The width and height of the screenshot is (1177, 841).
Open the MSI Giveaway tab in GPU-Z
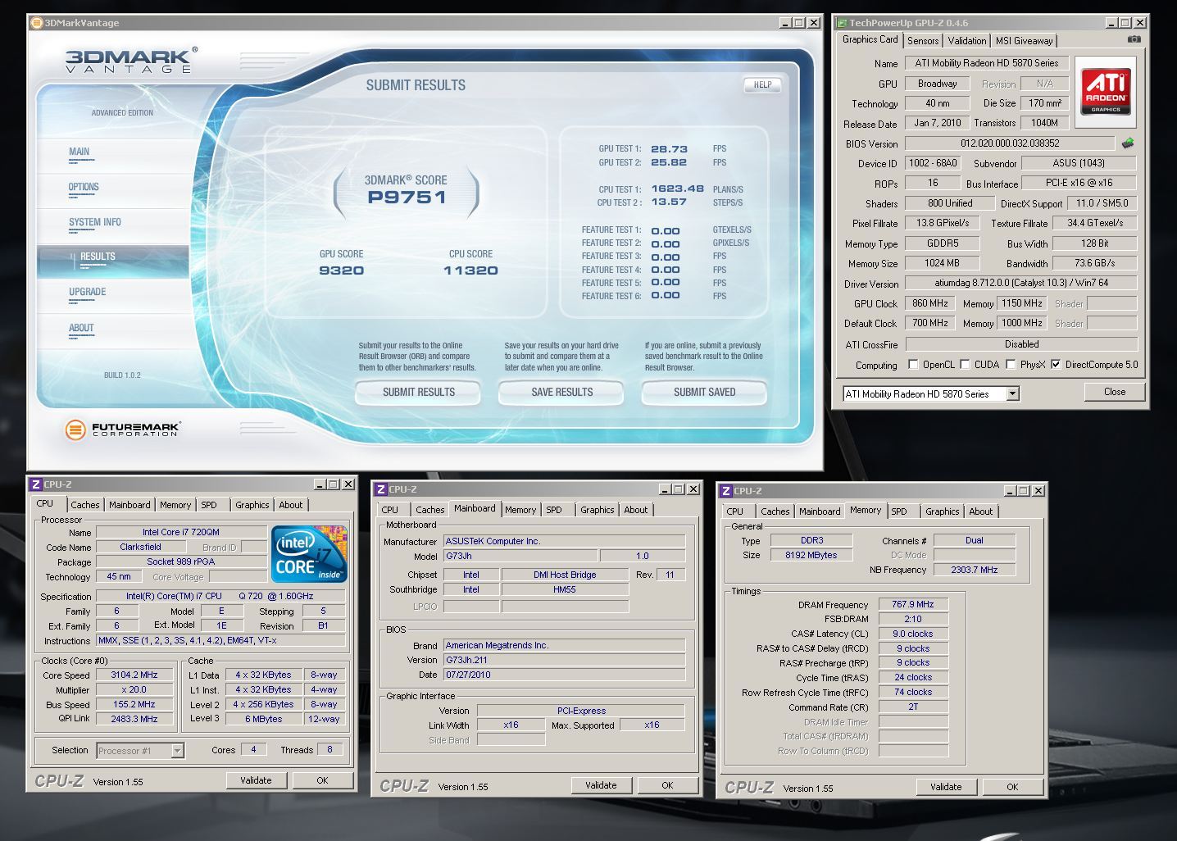click(x=1024, y=41)
